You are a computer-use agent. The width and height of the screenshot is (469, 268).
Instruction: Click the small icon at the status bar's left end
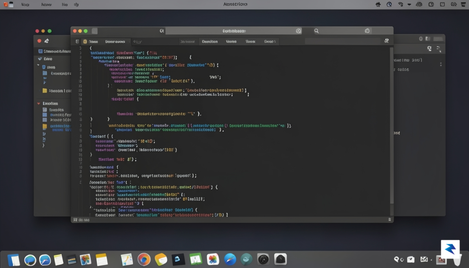point(76,220)
